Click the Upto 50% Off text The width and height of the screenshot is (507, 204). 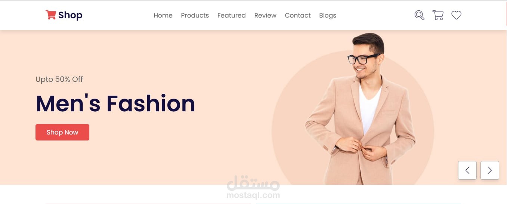point(59,79)
